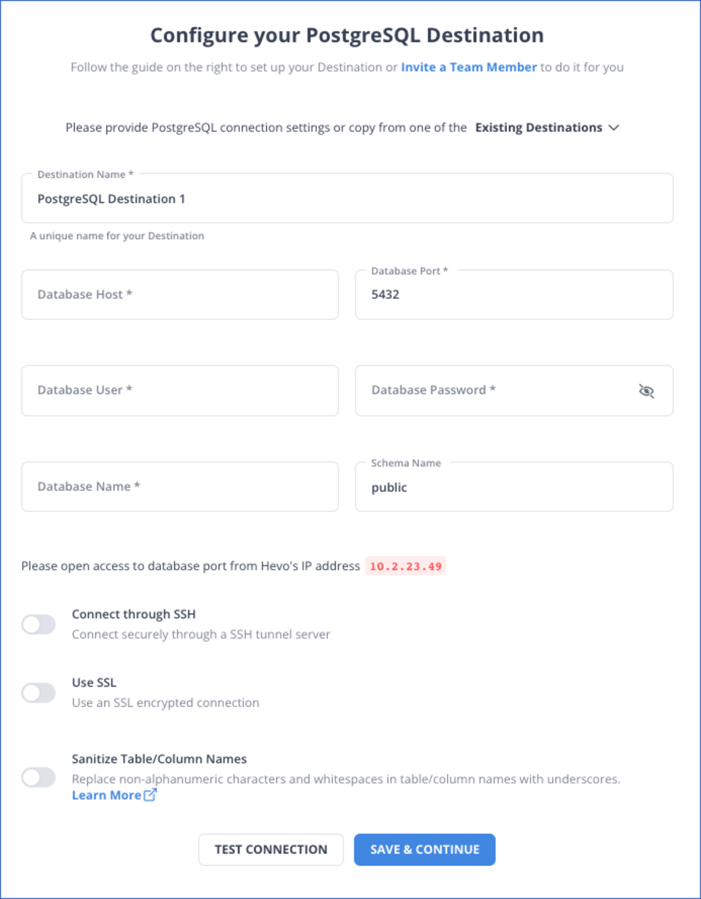Open the Learn More external link icon
Image resolution: width=701 pixels, height=899 pixels.
pyautogui.click(x=150, y=795)
